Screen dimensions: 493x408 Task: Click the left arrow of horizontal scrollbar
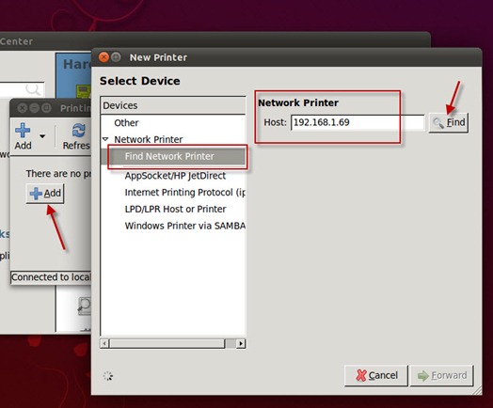(x=104, y=343)
